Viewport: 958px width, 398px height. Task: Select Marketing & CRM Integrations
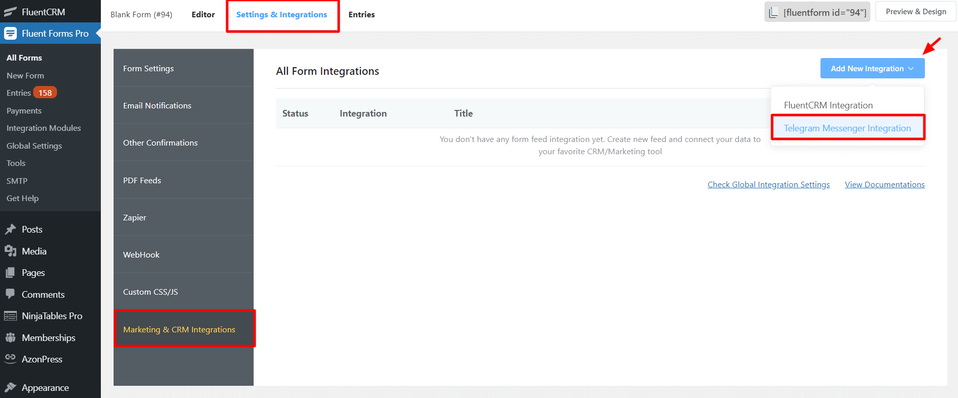pyautogui.click(x=183, y=329)
